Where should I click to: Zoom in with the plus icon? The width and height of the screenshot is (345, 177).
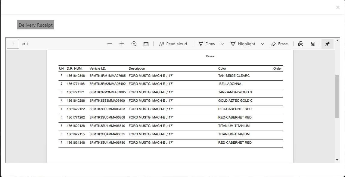point(122,44)
